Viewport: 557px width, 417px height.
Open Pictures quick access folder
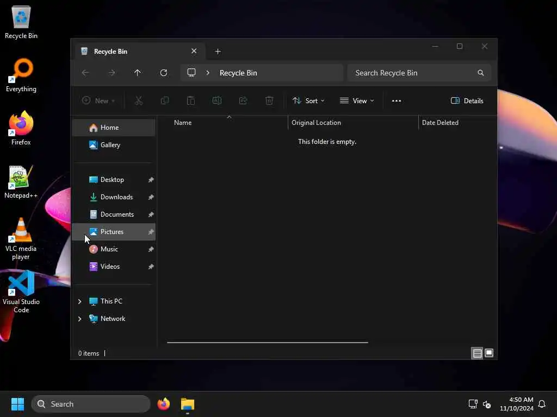tap(114, 231)
